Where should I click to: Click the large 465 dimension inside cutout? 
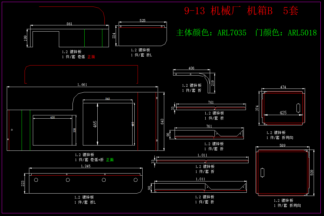[x=95, y=124]
